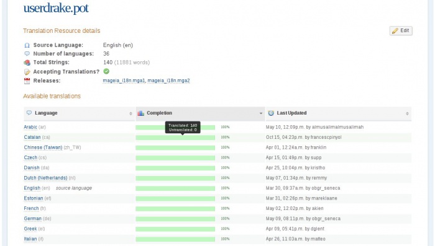This screenshot has height=246, width=435.
Task: Click the 100% value in the Arabic row
Action: pos(225,127)
